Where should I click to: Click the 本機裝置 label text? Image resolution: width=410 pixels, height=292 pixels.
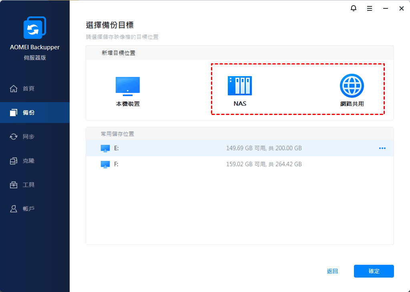(128, 104)
